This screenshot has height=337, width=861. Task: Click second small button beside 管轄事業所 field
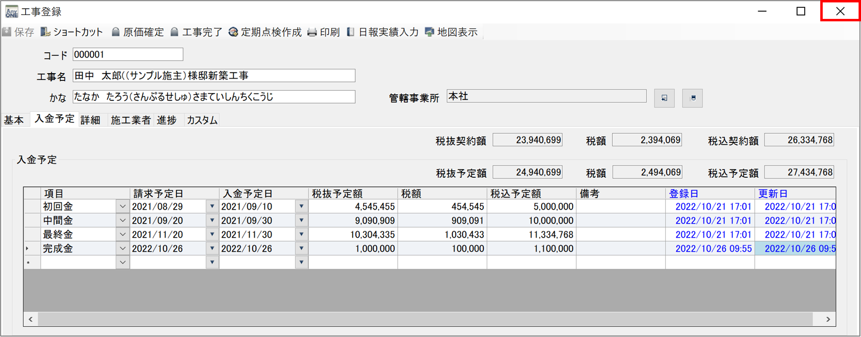[x=692, y=98]
